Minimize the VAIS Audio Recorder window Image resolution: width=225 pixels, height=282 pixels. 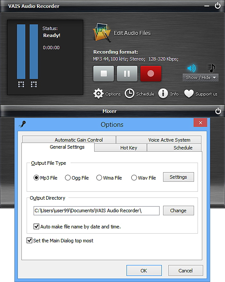[x=207, y=6]
